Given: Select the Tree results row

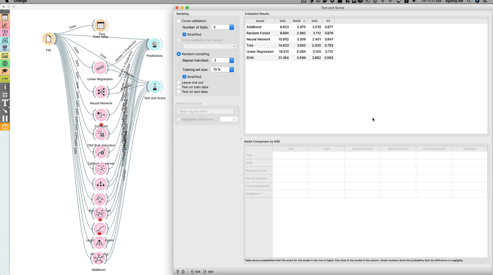Looking at the screenshot, I should (x=290, y=45).
